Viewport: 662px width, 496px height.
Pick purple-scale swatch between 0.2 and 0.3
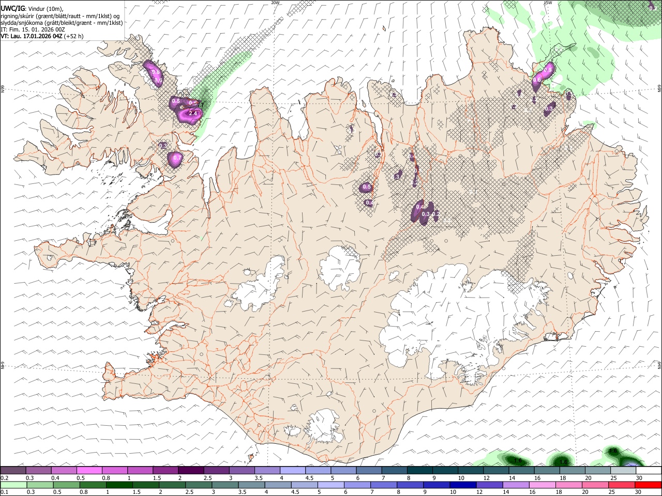pos(13,471)
